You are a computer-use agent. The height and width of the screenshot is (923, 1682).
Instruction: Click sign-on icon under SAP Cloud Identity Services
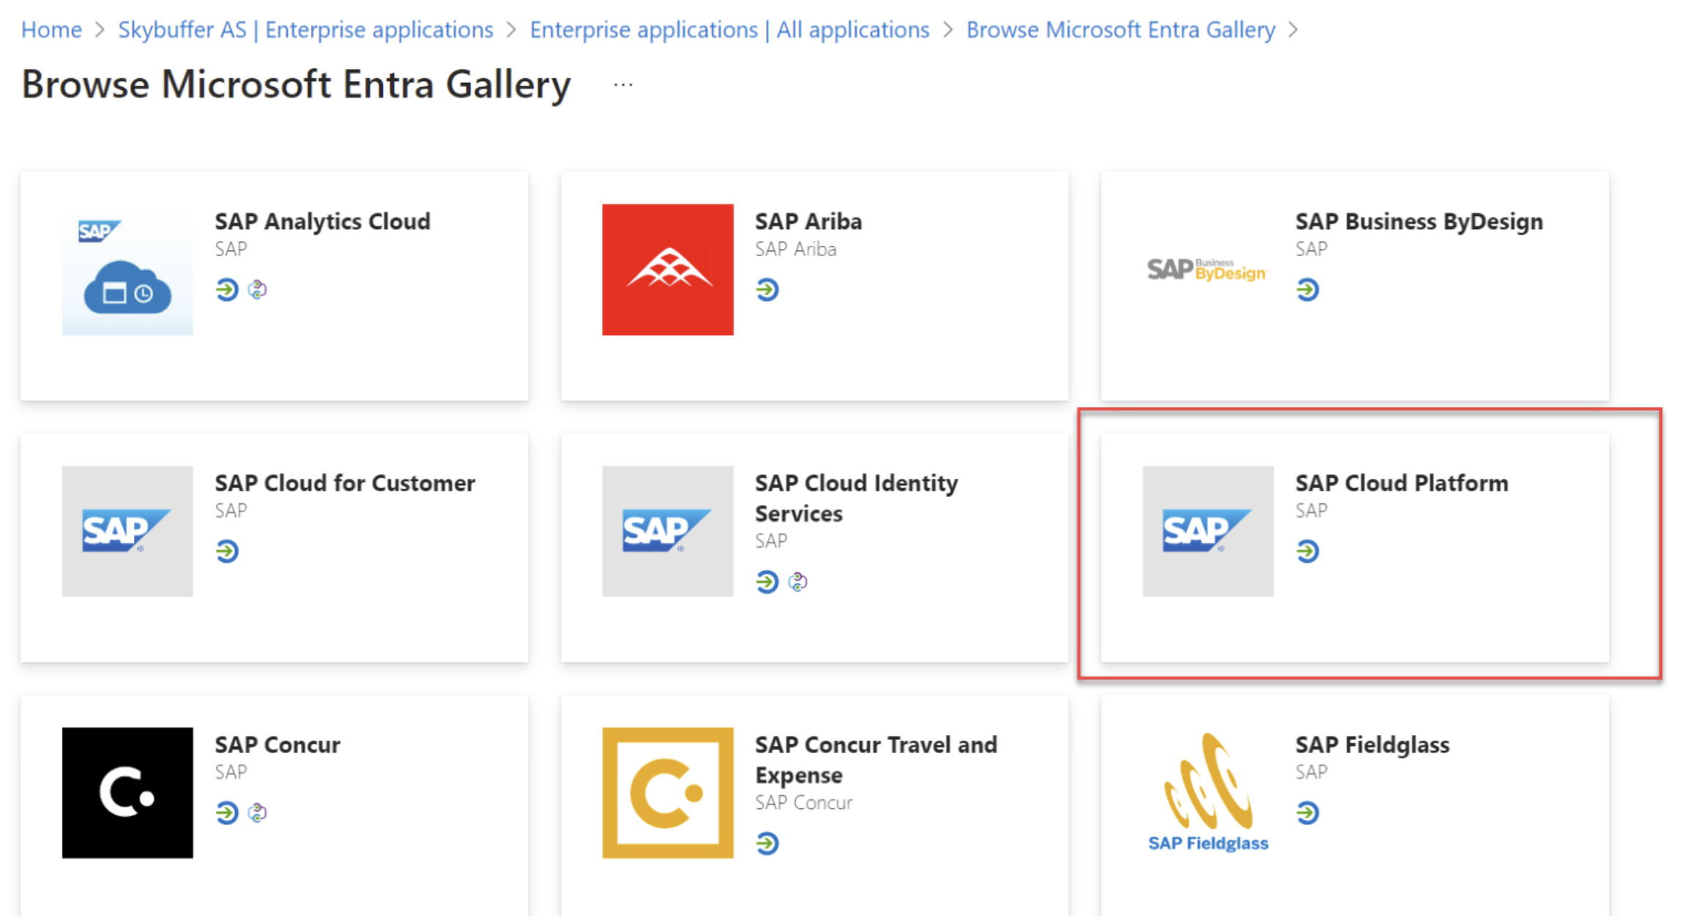click(x=767, y=581)
